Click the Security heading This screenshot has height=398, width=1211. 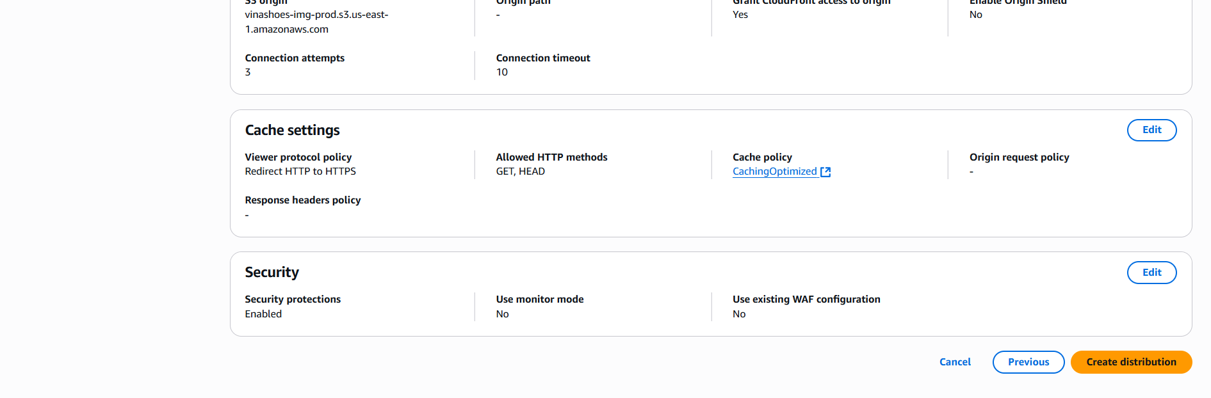(x=272, y=272)
